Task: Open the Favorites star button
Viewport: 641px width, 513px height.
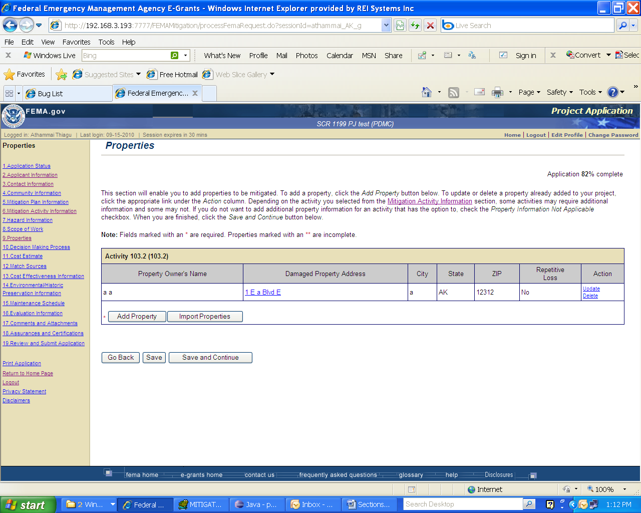Action: [x=25, y=74]
